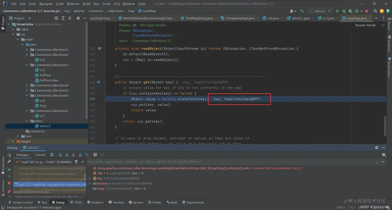Open the shiroCC run configuration dropdown

320,11
